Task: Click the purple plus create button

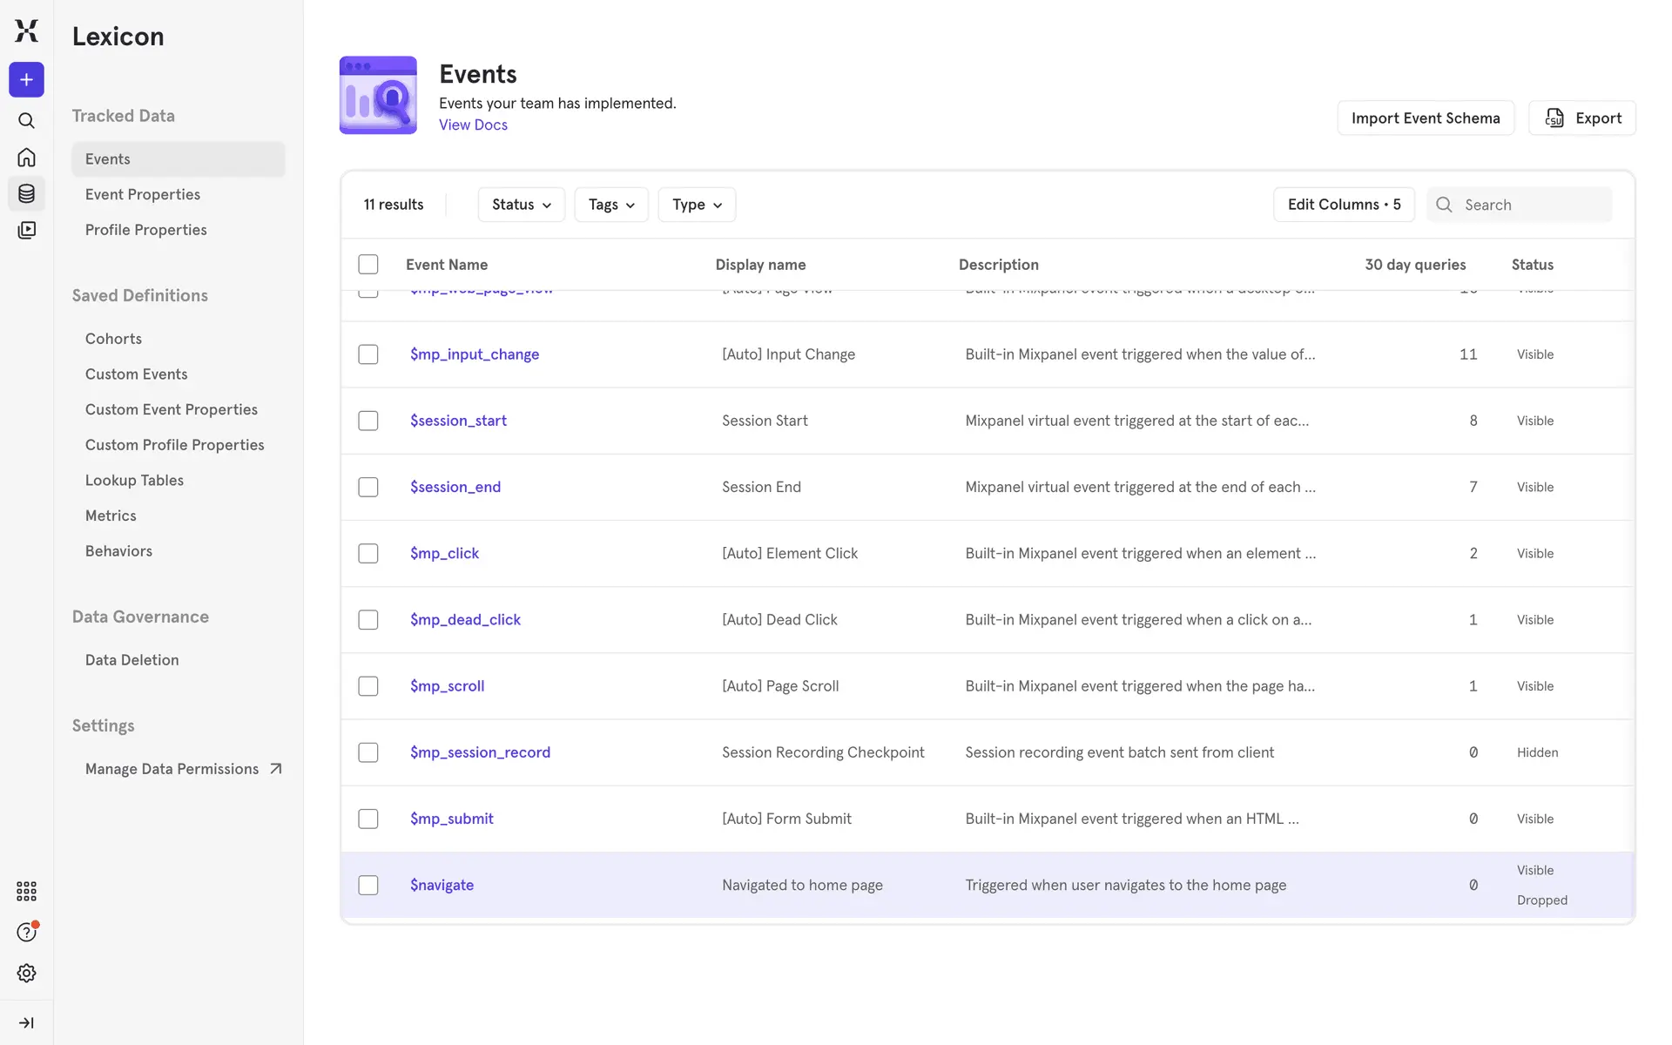Action: (26, 79)
